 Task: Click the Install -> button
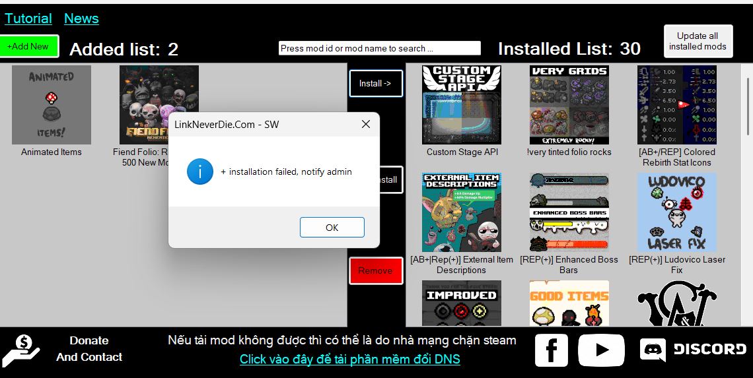click(375, 83)
